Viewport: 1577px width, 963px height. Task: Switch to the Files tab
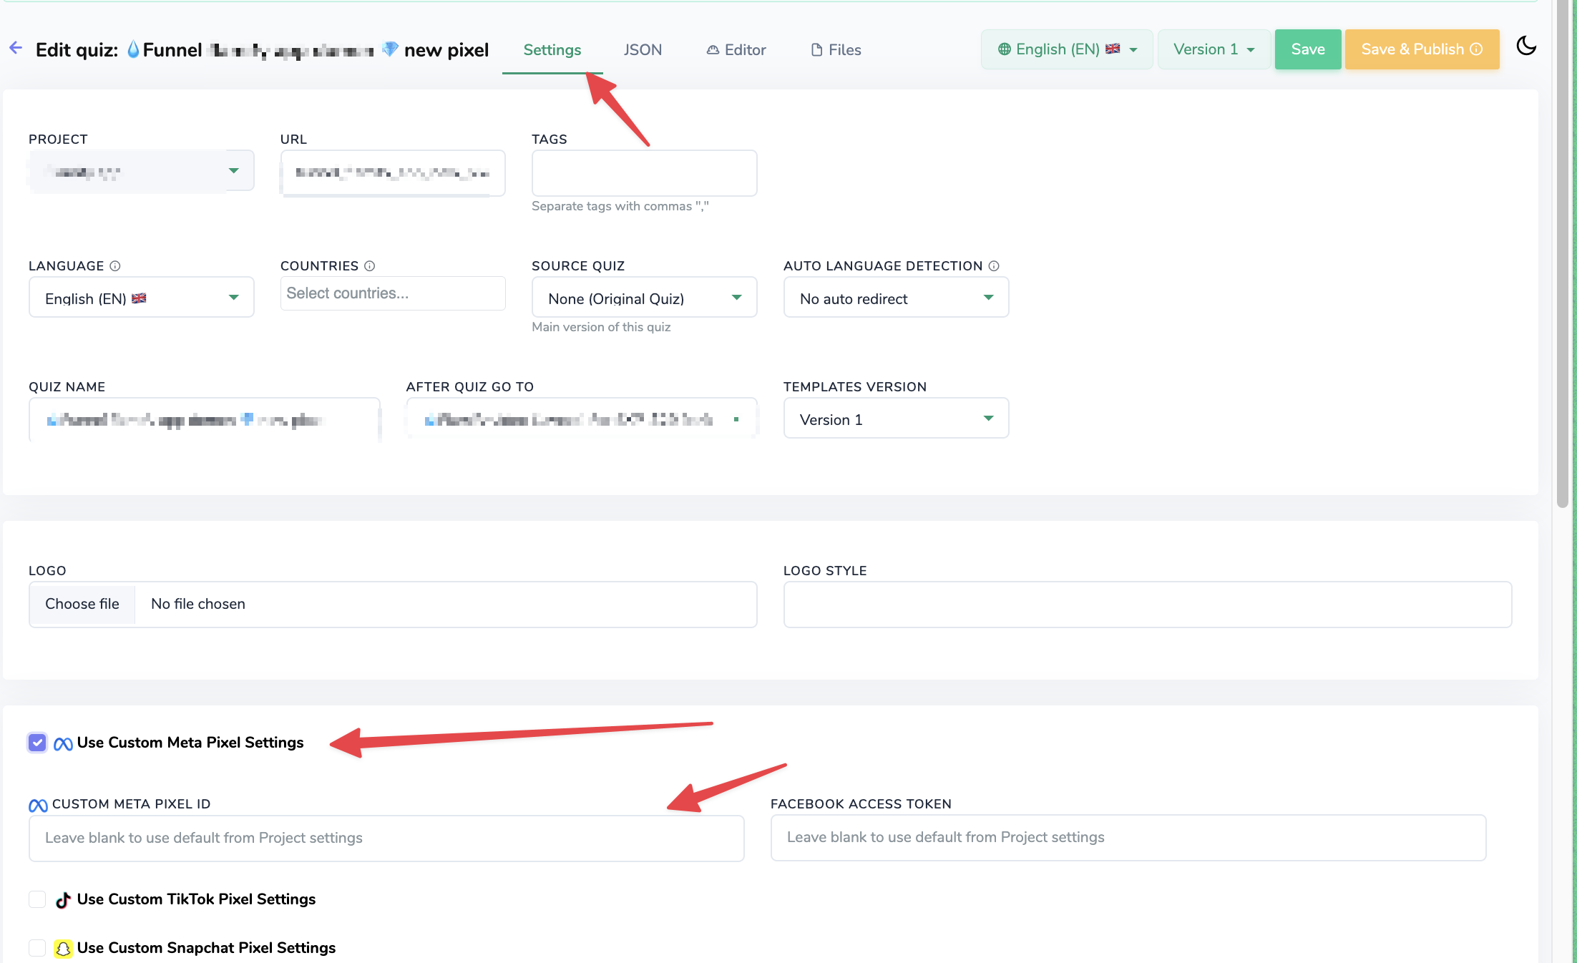pyautogui.click(x=836, y=50)
